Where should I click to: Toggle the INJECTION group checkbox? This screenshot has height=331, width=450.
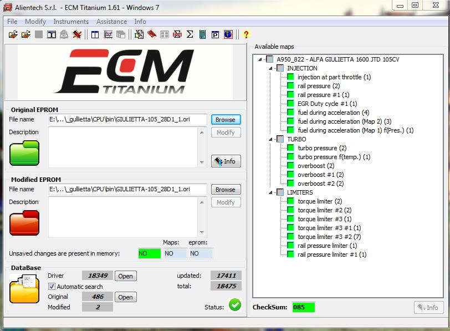click(280, 68)
